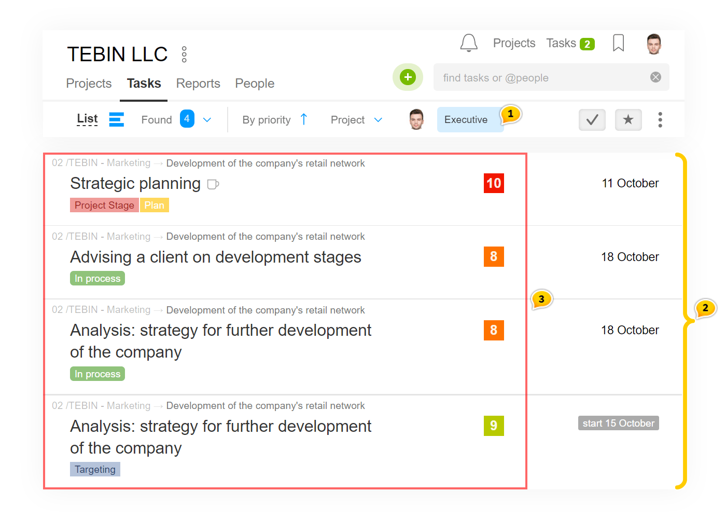The height and width of the screenshot is (519, 726).
Task: Open the bookmark icon in header
Action: 618,43
